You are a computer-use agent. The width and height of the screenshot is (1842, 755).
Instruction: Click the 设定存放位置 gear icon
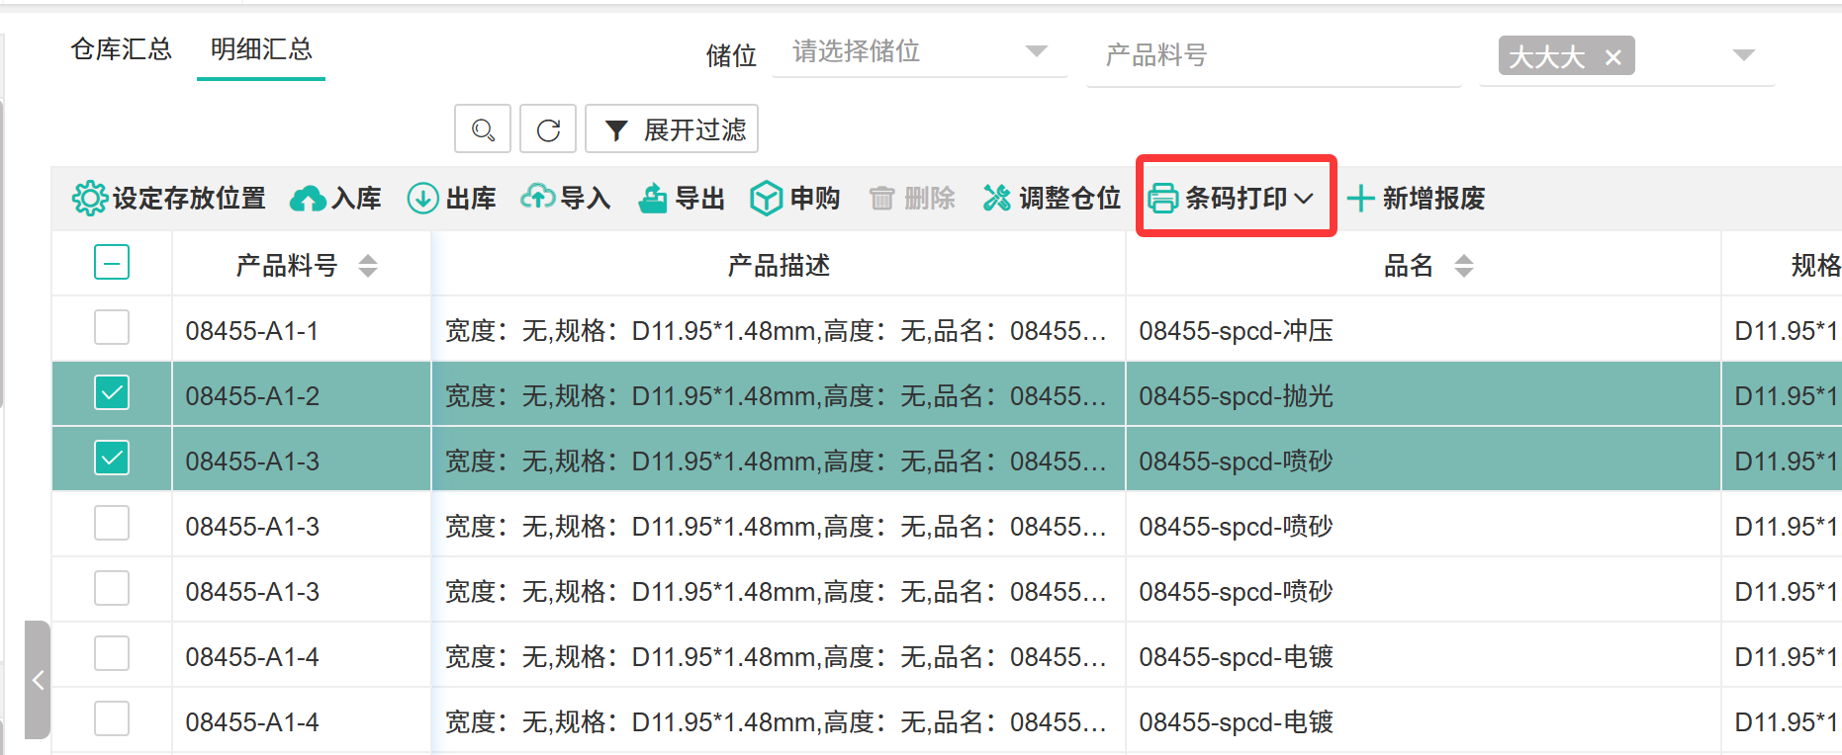tap(90, 199)
